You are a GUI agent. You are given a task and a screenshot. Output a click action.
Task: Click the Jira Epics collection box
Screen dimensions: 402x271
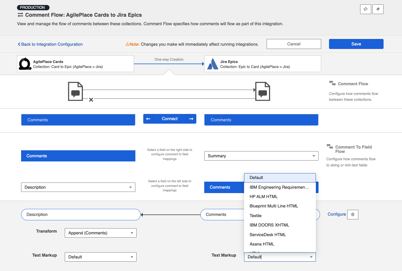point(263,64)
